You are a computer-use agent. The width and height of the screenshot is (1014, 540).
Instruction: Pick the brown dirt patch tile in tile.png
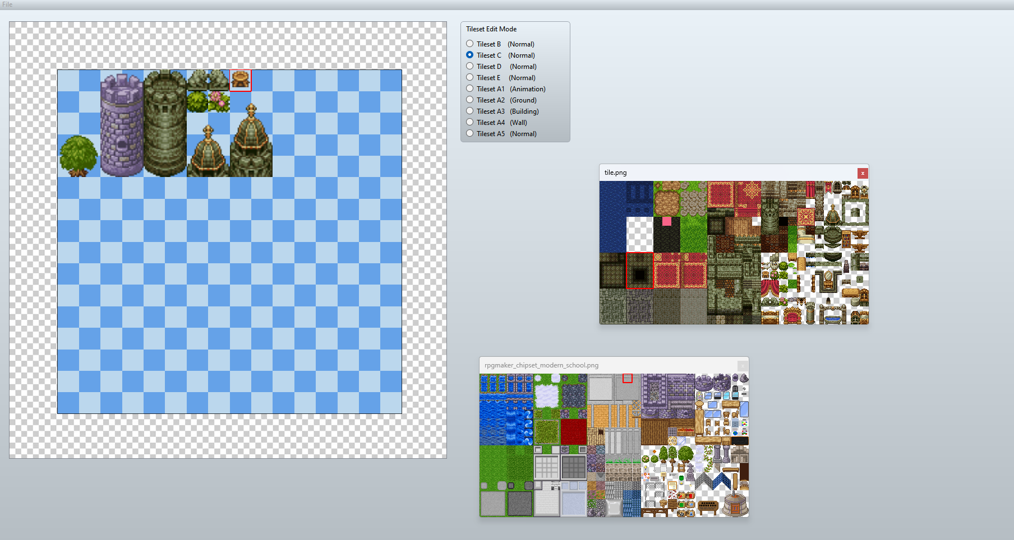coord(667,203)
